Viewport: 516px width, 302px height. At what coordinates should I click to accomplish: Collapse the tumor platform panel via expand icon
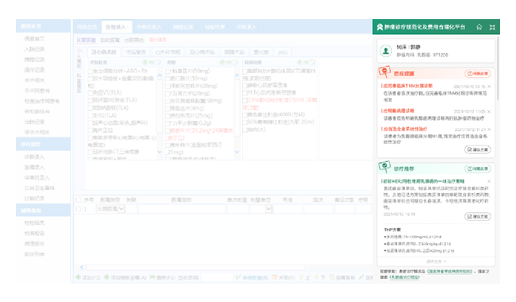click(492, 27)
